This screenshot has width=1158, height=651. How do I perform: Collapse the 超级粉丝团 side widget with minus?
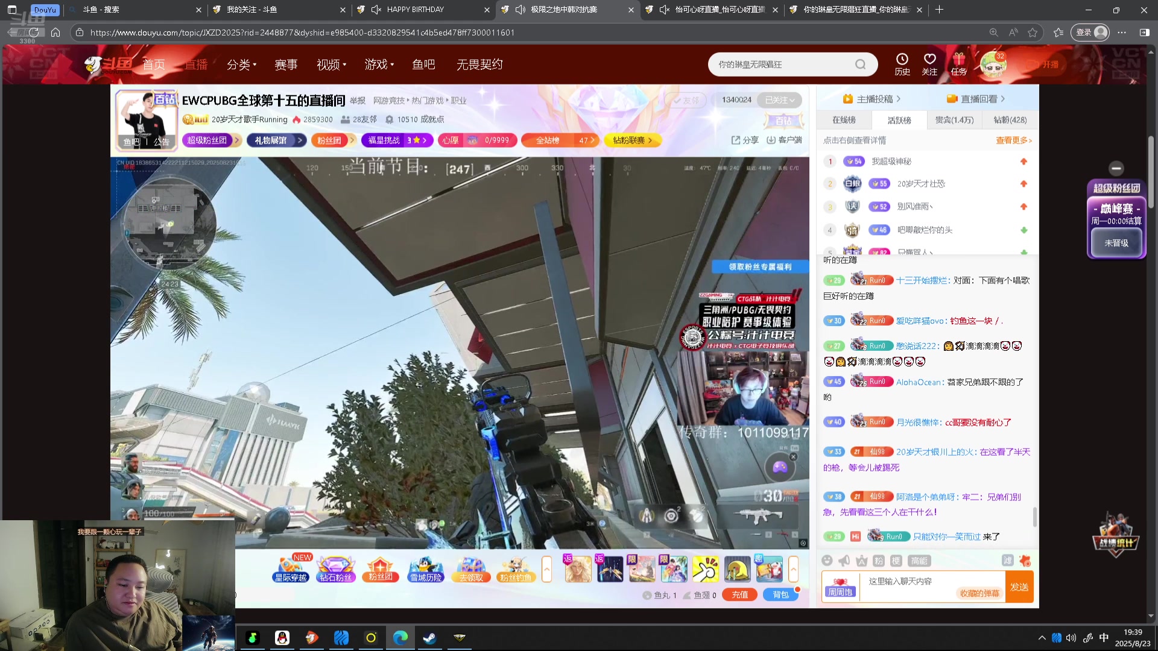[1116, 168]
